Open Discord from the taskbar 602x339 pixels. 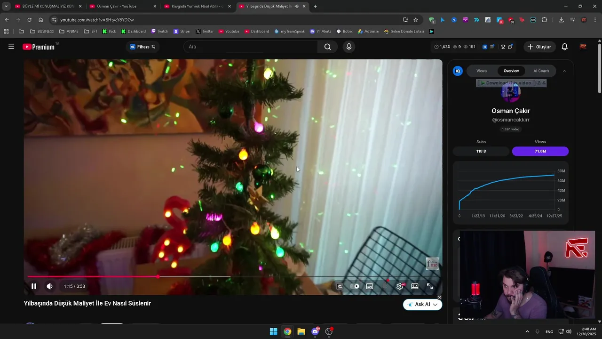315,331
